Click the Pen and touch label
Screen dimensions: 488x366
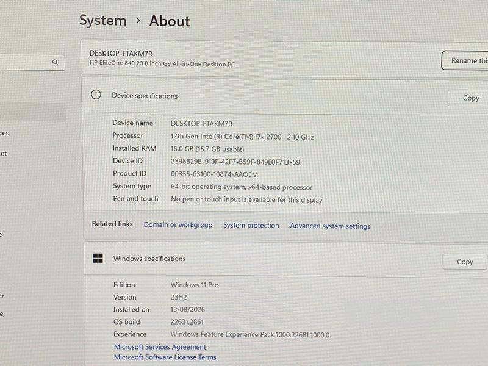(x=135, y=199)
